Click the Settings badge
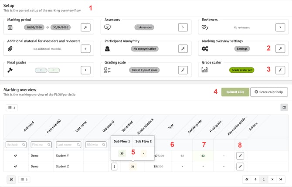292x187 pixels. (242, 49)
